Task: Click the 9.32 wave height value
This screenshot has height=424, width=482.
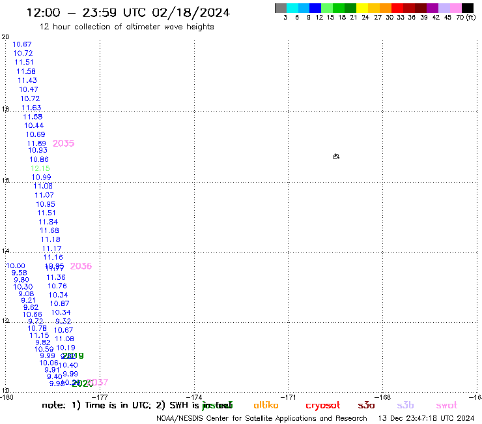Action: click(63, 322)
